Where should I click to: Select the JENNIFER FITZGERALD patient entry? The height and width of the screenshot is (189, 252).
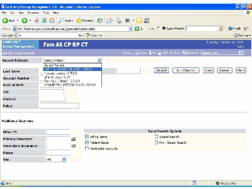72,85
